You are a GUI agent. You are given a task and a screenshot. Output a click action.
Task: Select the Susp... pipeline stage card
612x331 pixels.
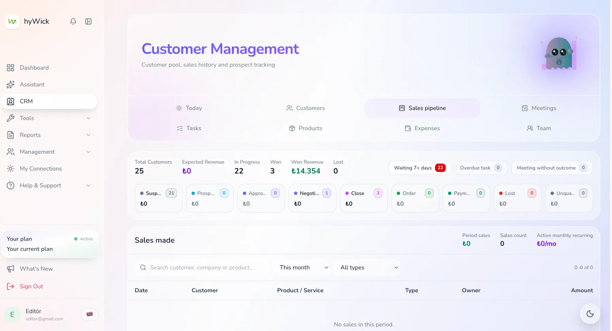pyautogui.click(x=158, y=198)
